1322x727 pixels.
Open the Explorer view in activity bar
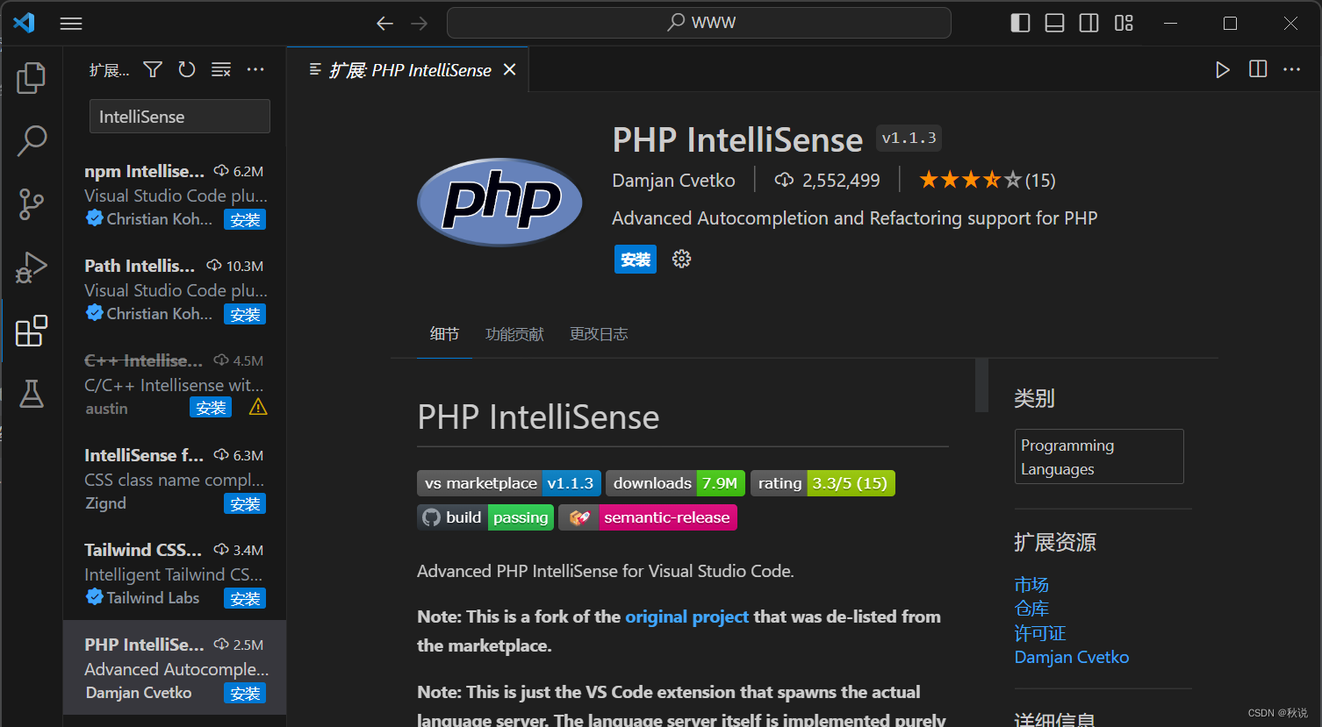point(32,78)
